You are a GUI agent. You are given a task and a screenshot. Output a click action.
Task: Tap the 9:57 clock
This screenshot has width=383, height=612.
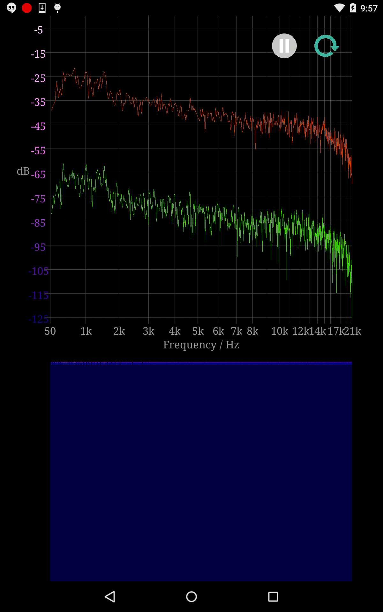click(x=369, y=8)
